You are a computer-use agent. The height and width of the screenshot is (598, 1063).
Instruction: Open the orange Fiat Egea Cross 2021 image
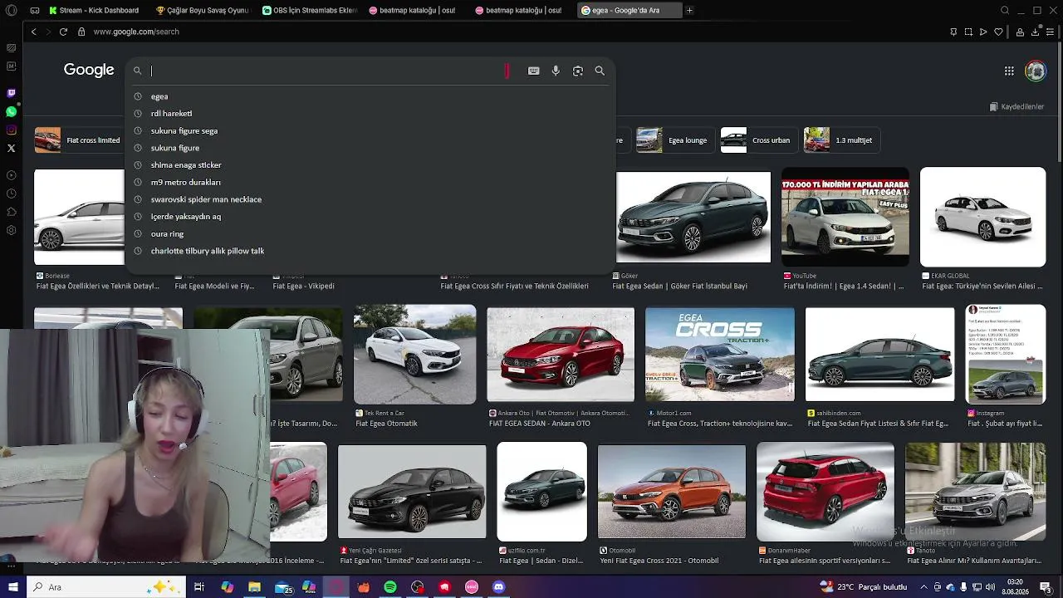point(672,492)
